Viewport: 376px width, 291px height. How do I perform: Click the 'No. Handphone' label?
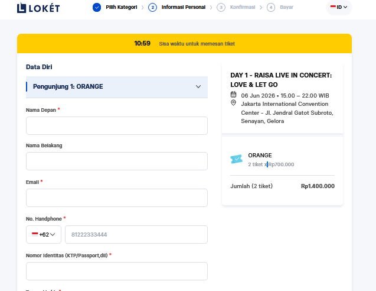click(44, 219)
